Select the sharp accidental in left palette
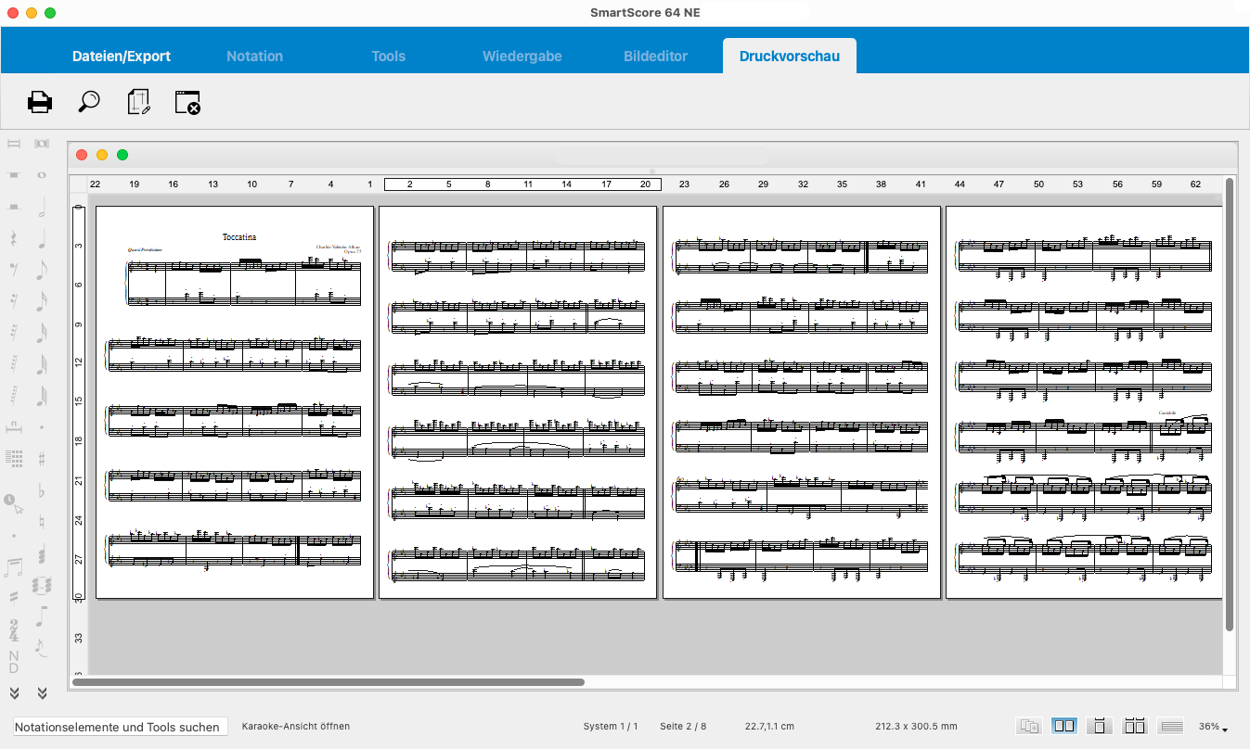This screenshot has height=749, width=1250. [x=42, y=458]
